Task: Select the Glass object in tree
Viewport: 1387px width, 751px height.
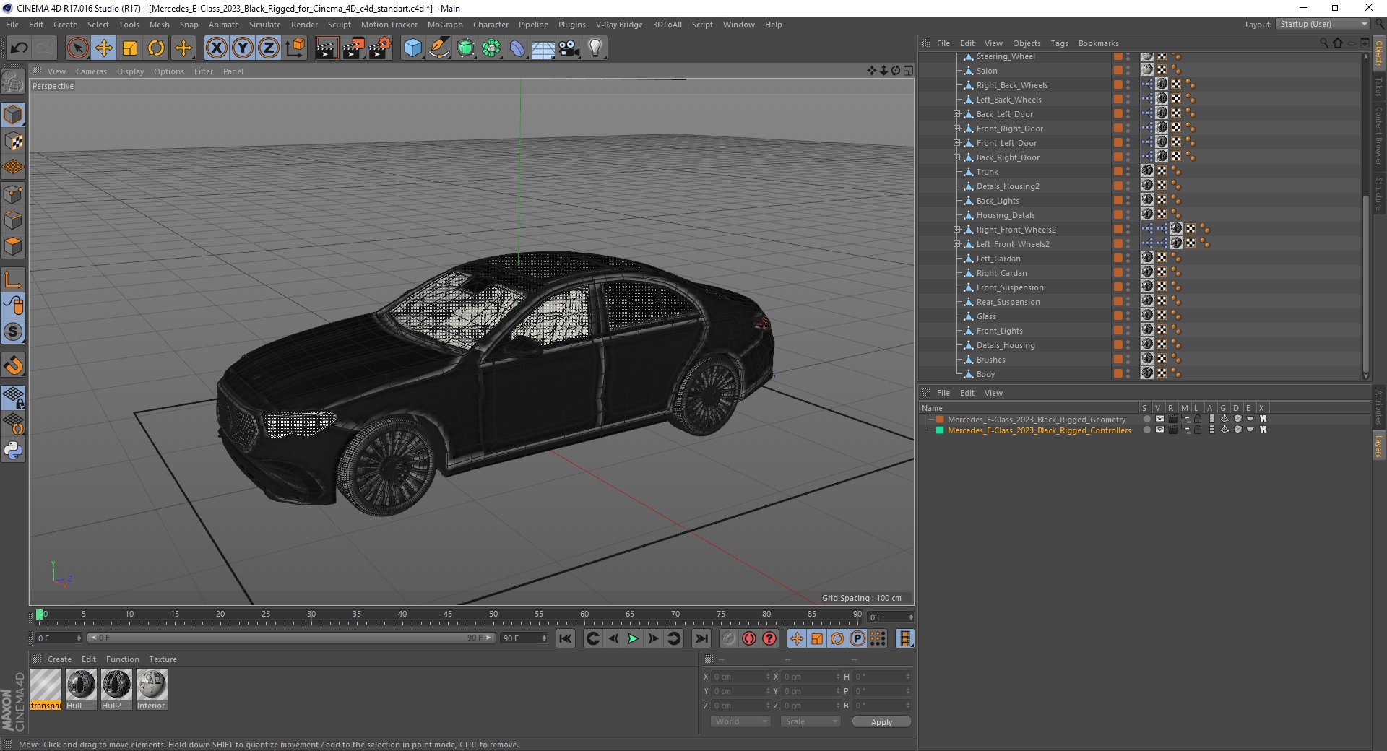Action: pos(986,316)
